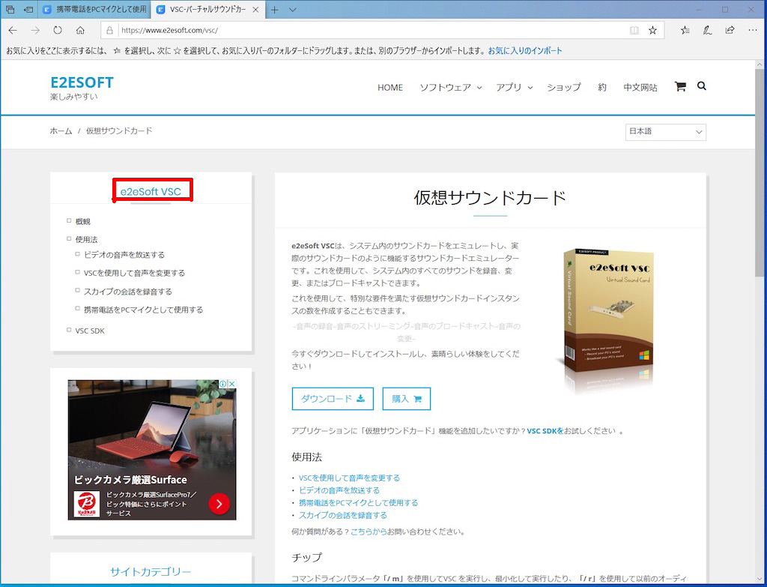Viewport: 767px width, 587px height.
Task: Open HOME menu item
Action: [389, 87]
